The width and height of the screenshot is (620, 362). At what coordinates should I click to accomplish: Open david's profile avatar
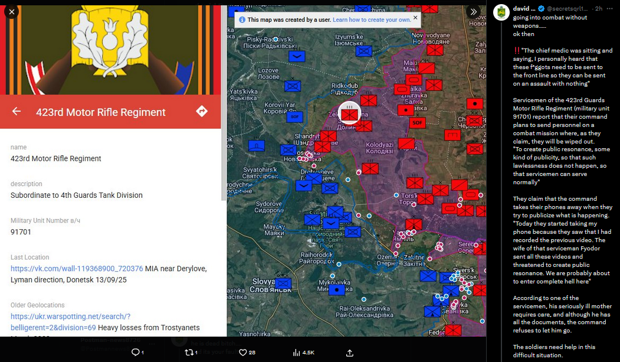coord(501,12)
